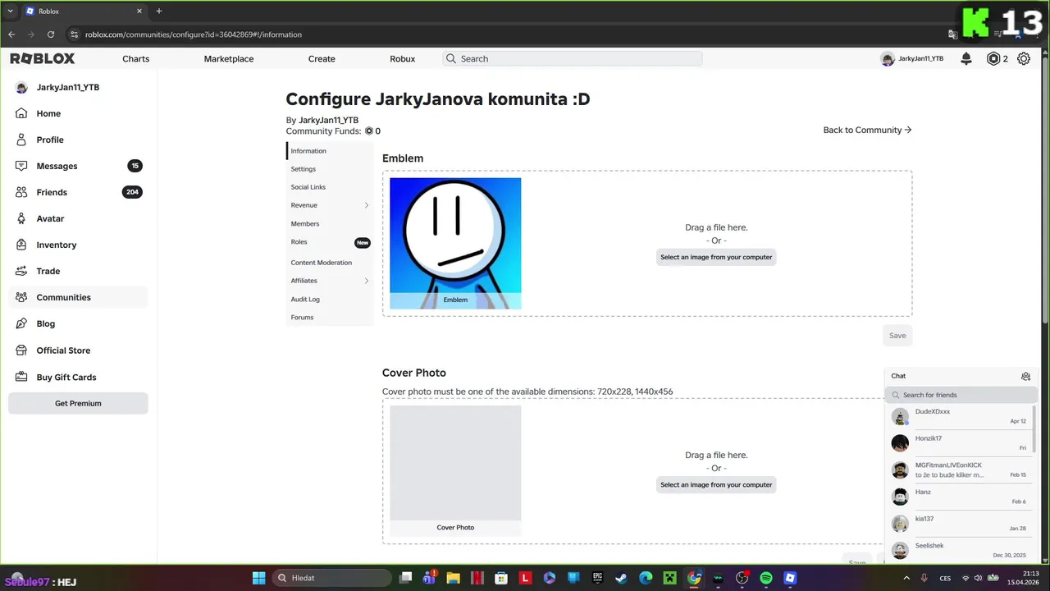Open Marketplace in top navigation
1050x591 pixels.
[229, 59]
